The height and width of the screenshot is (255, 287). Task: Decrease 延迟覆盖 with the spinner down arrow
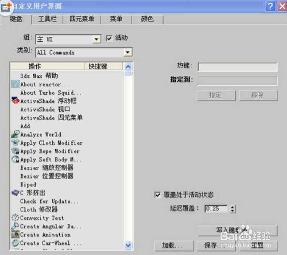(232, 211)
